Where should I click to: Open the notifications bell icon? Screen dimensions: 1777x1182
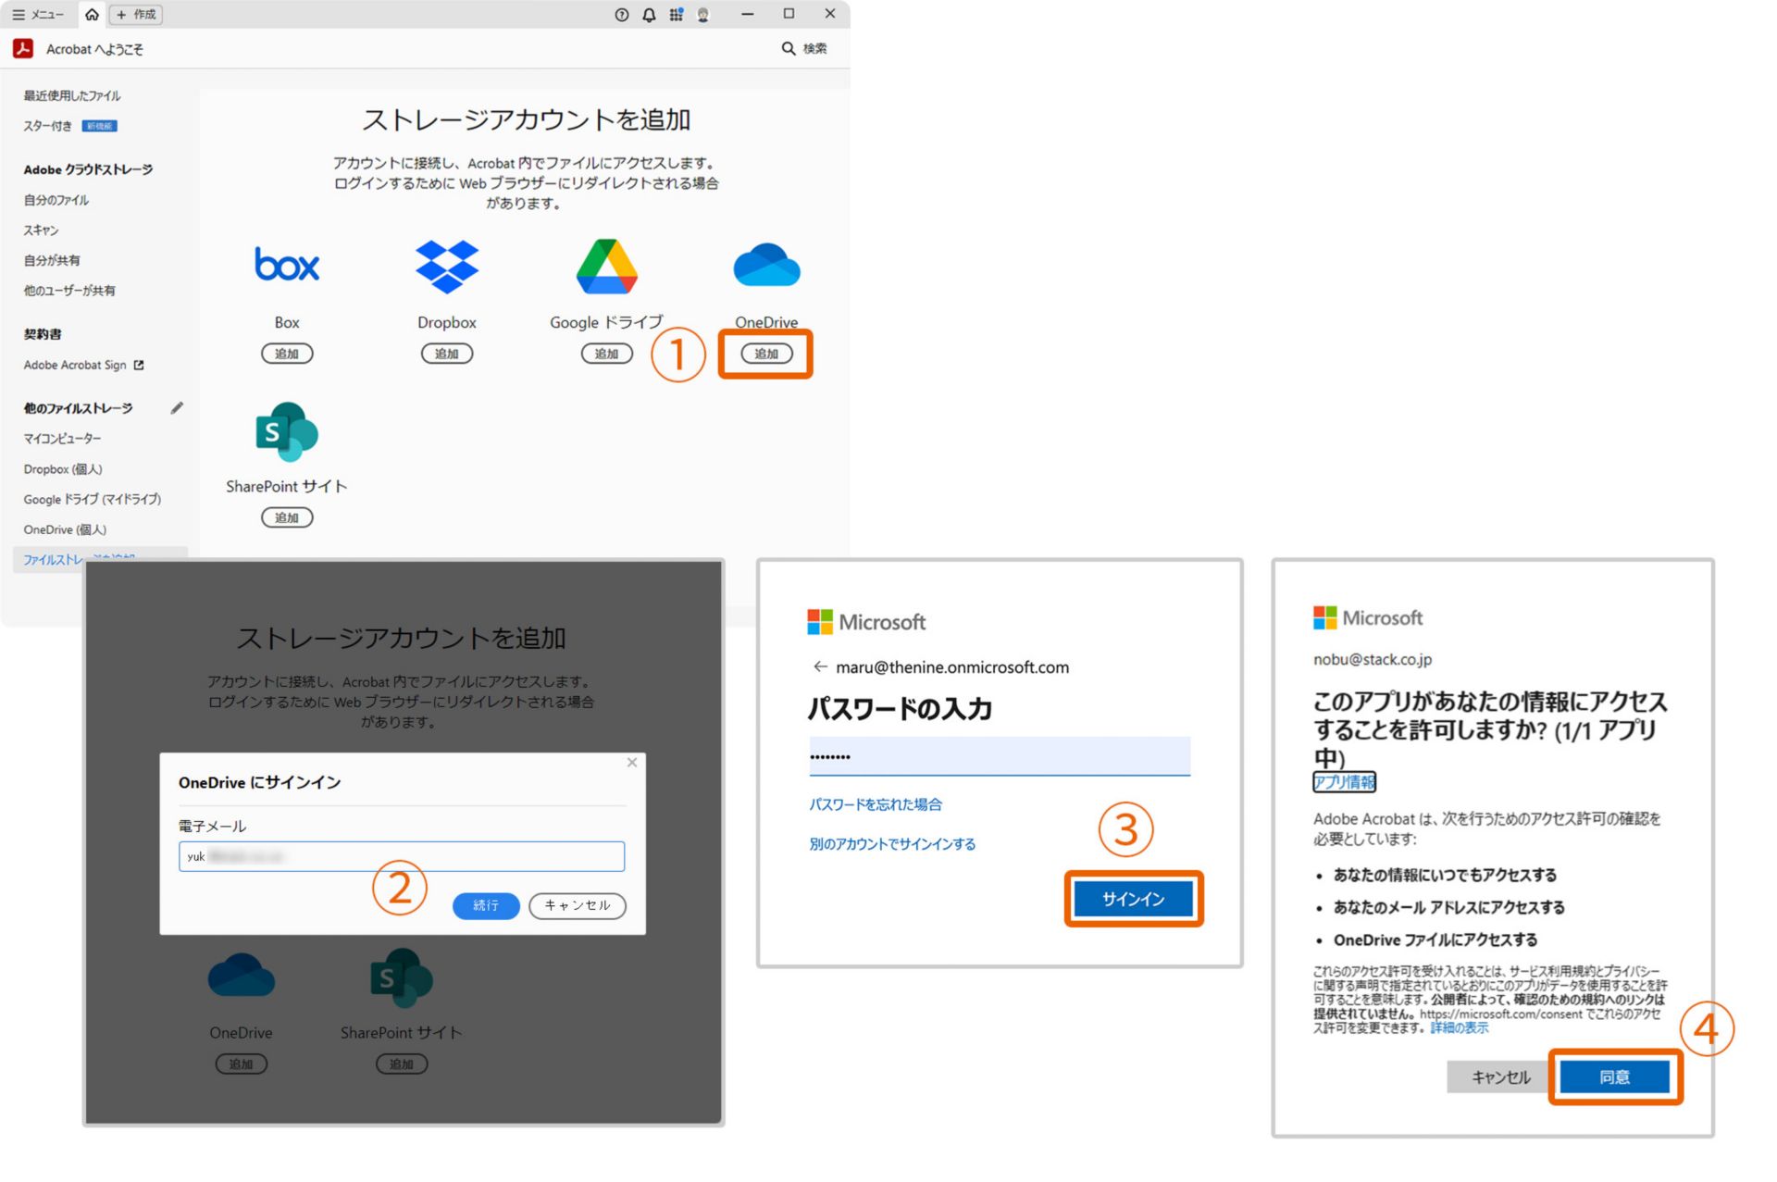(x=649, y=15)
